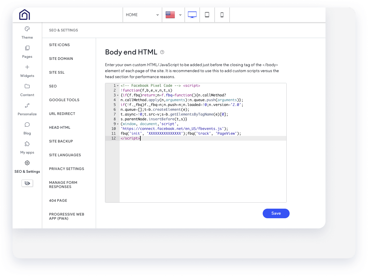Open URL REDIRECT settings
Viewport: 368px width, 276px height.
pos(62,114)
